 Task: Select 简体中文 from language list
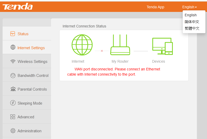pyautogui.click(x=192, y=22)
